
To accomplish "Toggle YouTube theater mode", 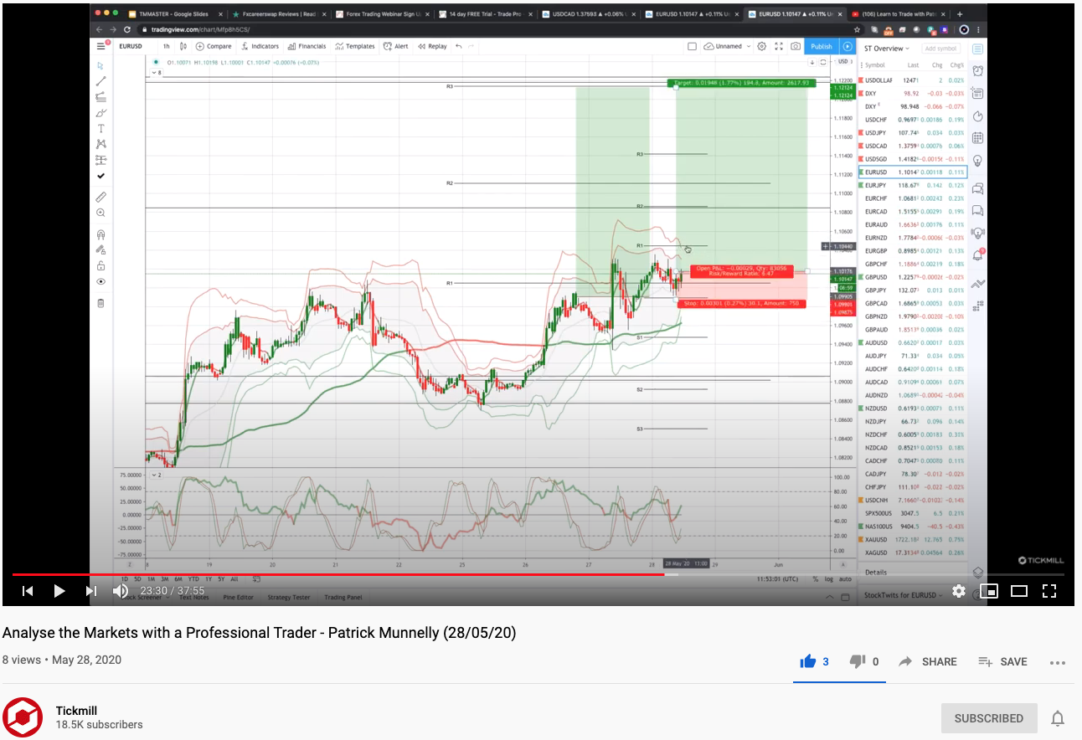I will 1019,591.
